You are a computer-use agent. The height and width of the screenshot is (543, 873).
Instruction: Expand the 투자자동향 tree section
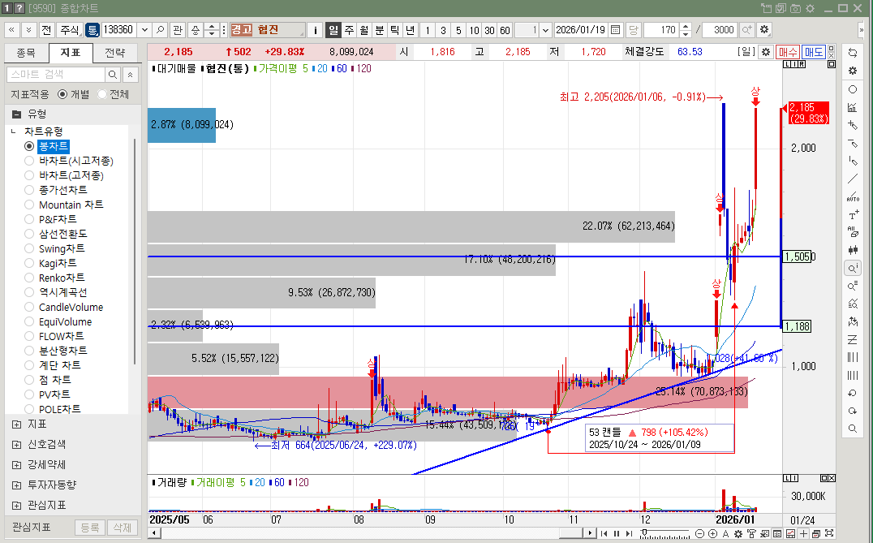(x=17, y=485)
